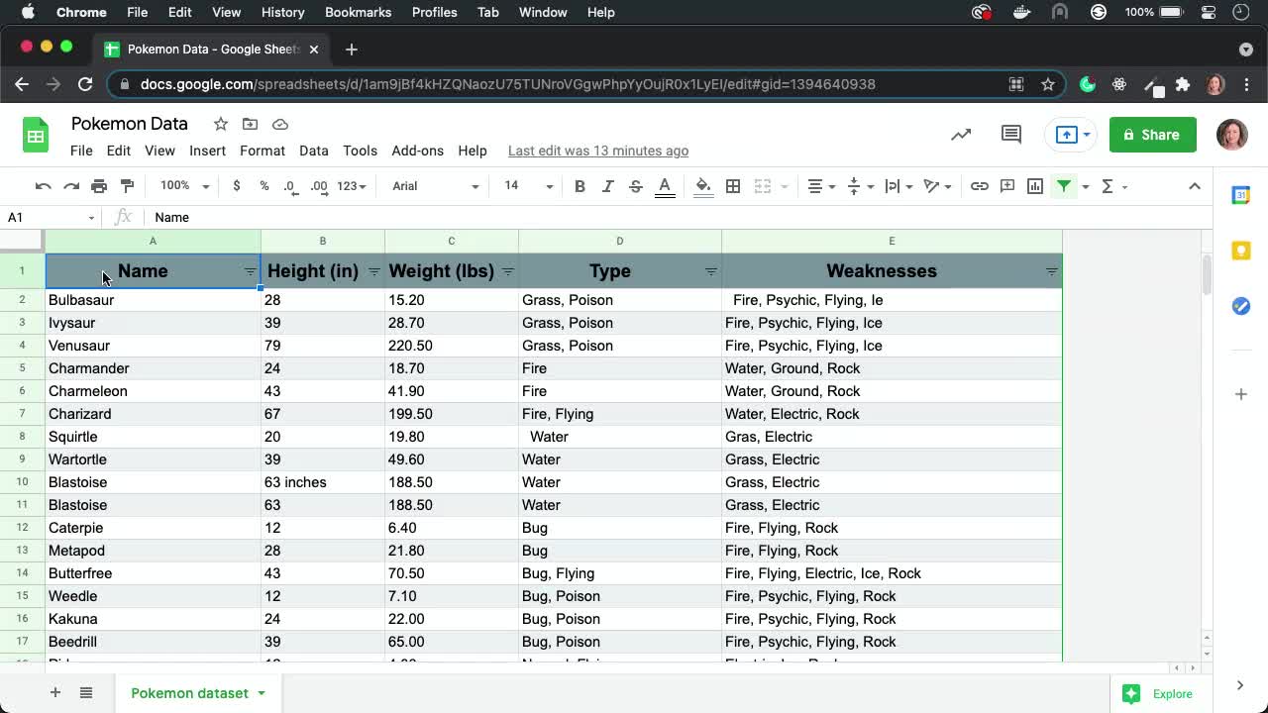Star the Pokemon Data document
This screenshot has height=713, width=1268.
coord(220,124)
